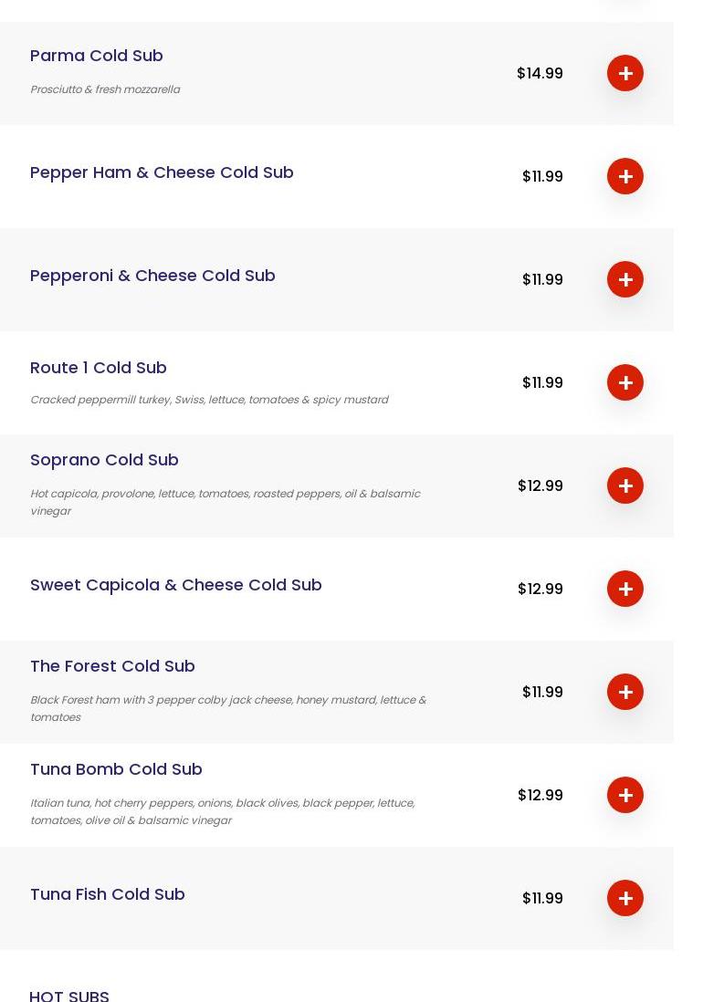Add The Forest Cold Sub to cart
The width and height of the screenshot is (703, 1002).
pos(624,692)
